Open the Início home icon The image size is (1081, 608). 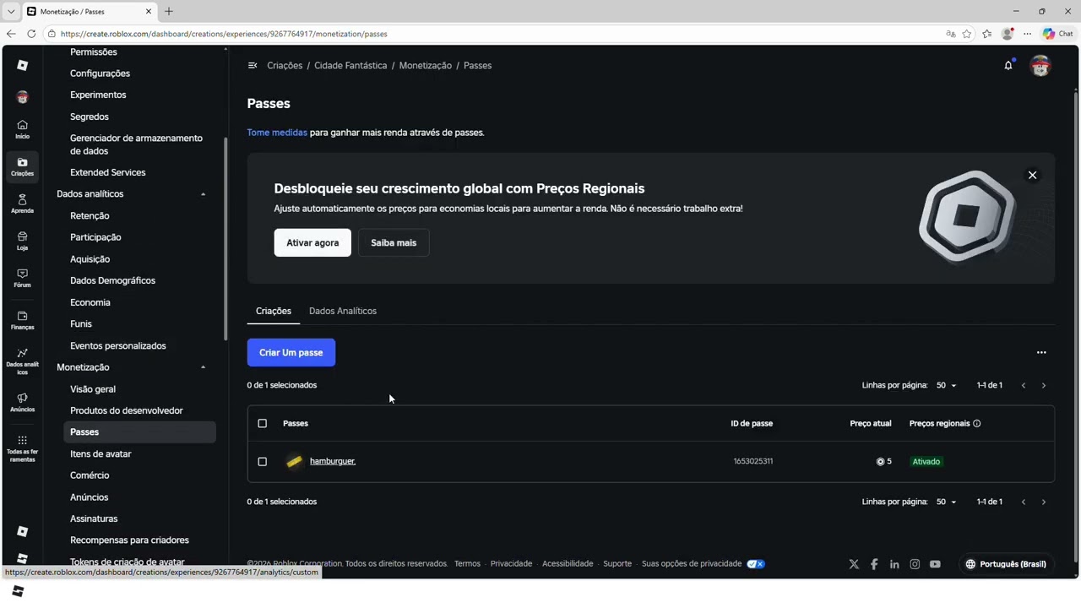[x=22, y=129]
